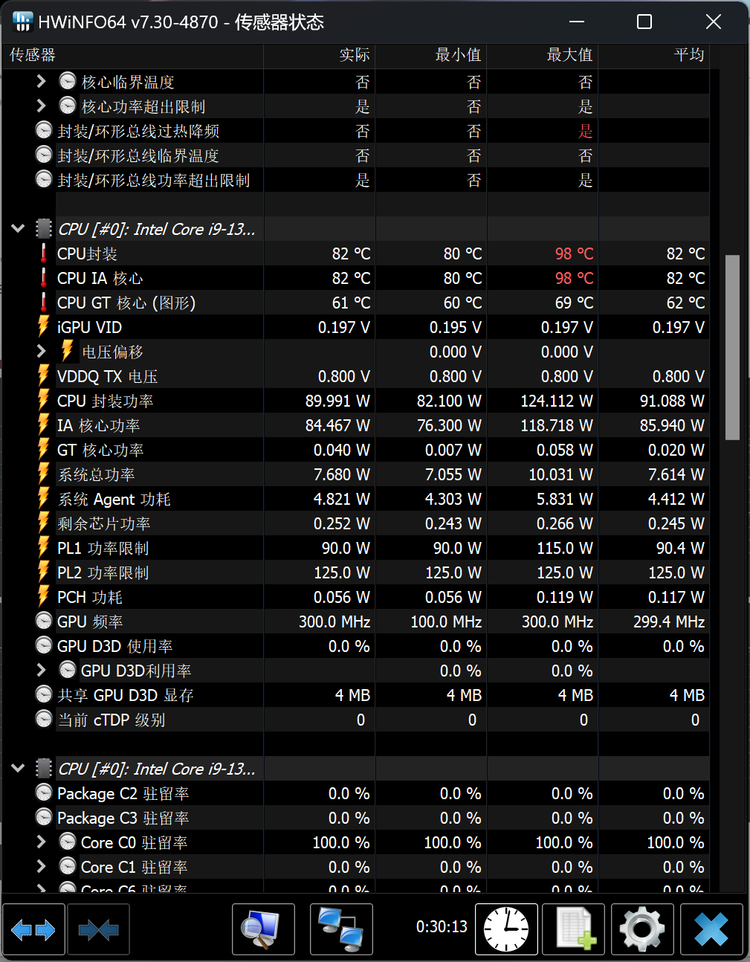Click the red 是 maximum of 过热降频
The height and width of the screenshot is (962, 750).
click(586, 131)
